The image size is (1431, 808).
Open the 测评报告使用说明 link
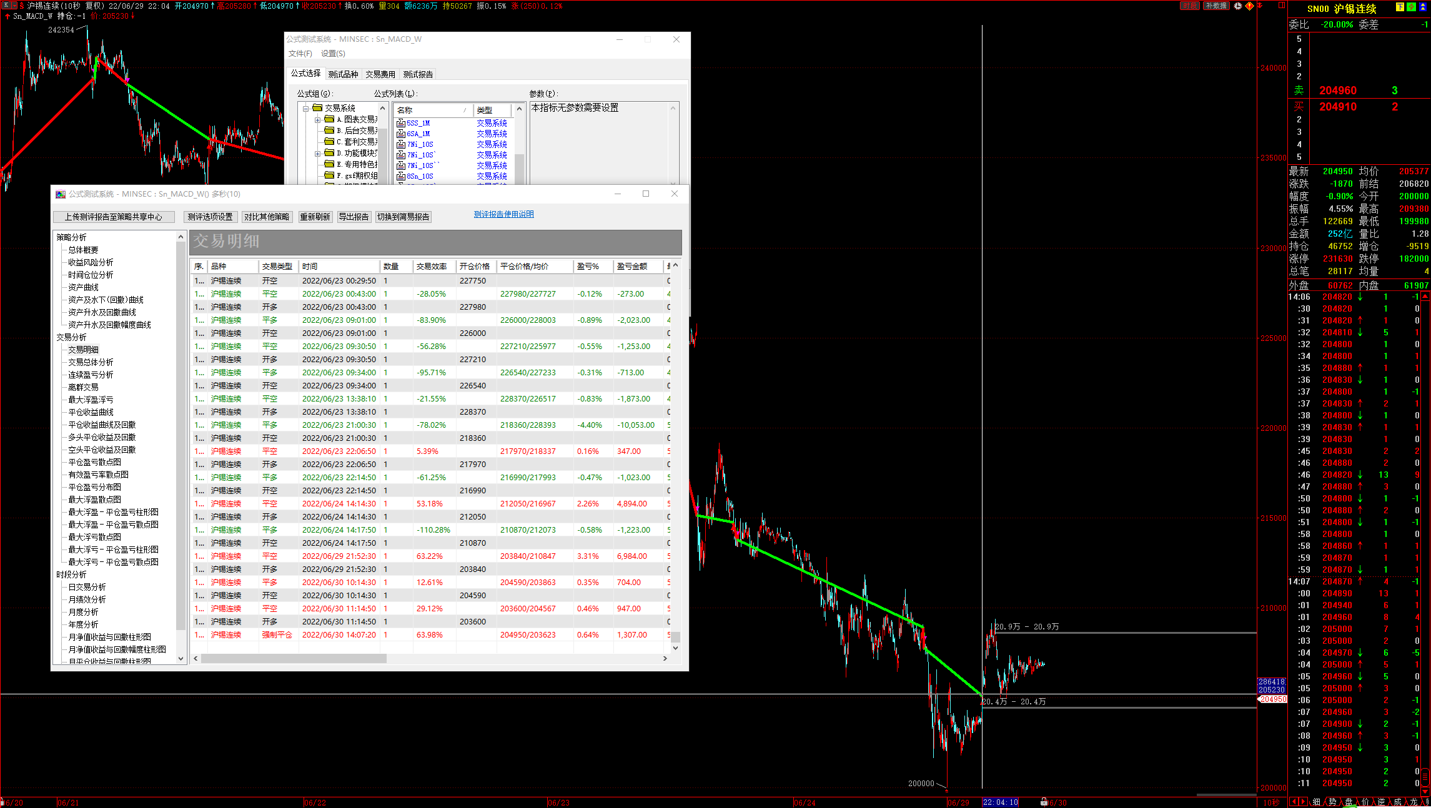coord(503,214)
